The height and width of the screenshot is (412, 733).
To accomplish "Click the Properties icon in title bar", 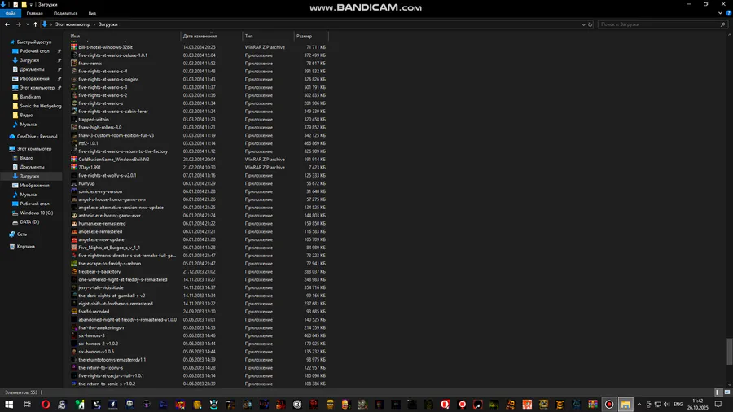I will coord(15,4).
